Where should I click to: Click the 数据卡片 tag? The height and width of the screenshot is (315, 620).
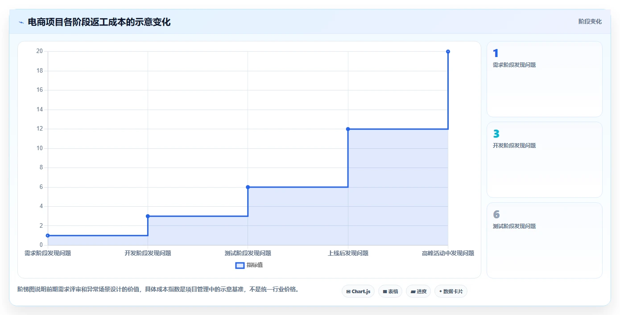tap(451, 291)
